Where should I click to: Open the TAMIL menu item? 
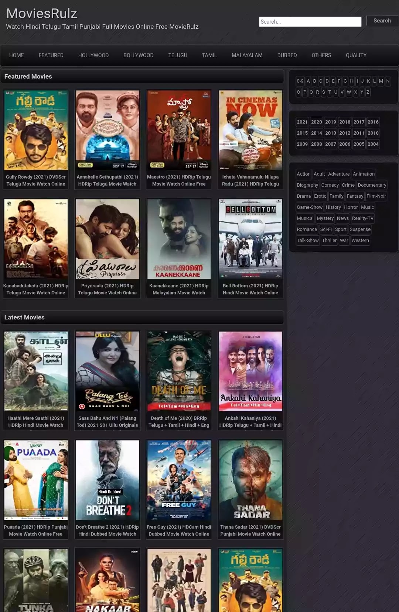209,55
